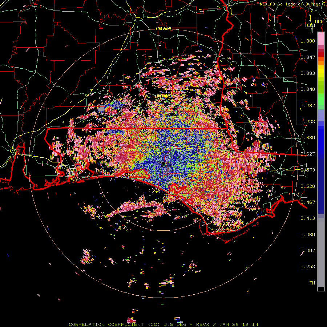Click the DCC label above the color scale
The height and width of the screenshot is (327, 327).
(x=319, y=22)
